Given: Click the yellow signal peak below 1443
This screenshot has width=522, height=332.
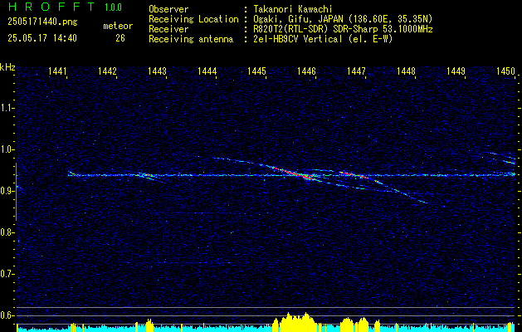Looking at the screenshot, I should (x=149, y=325).
